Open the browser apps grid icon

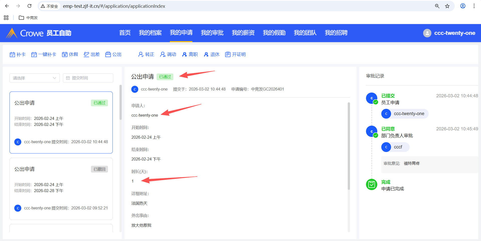point(6,18)
